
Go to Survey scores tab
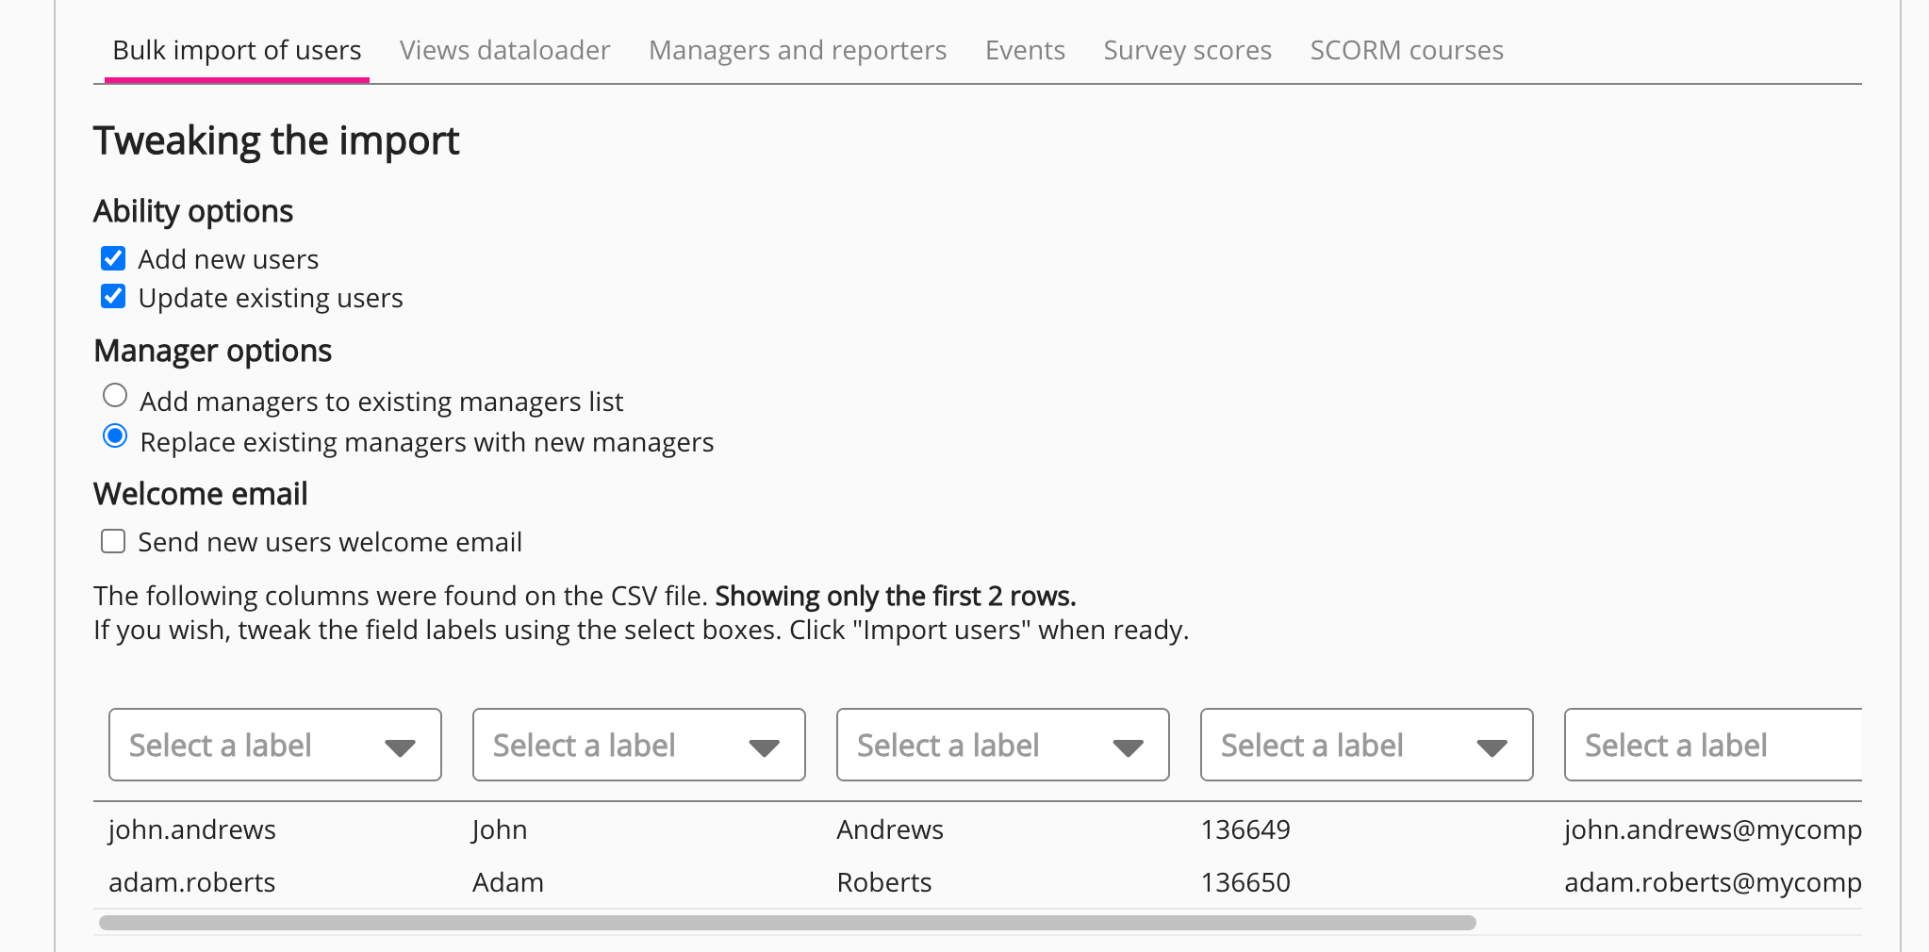[x=1187, y=50]
